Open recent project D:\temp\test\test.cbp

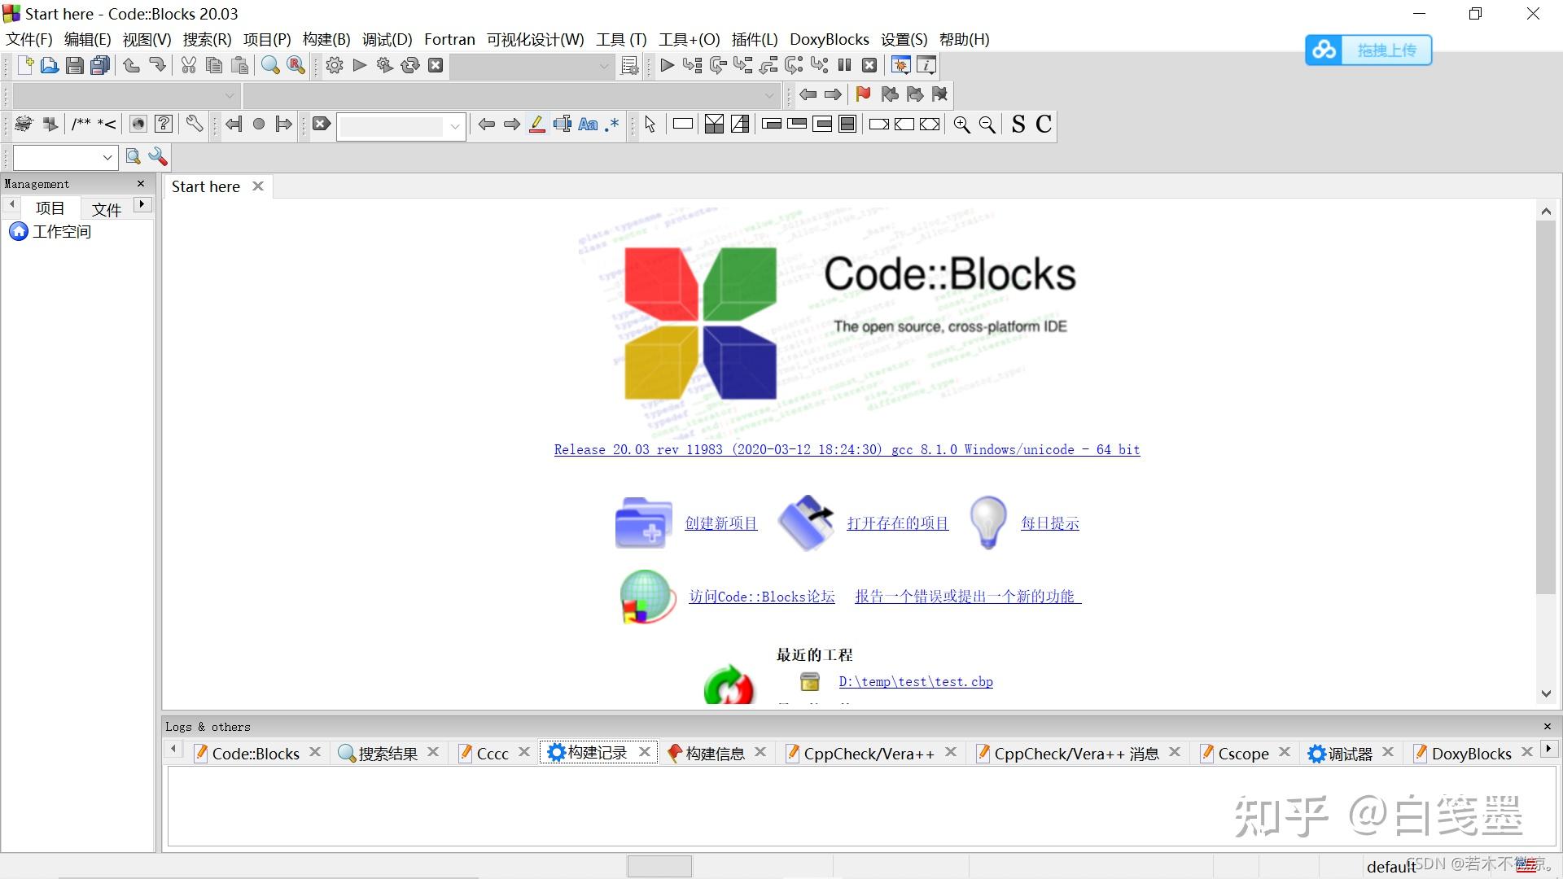click(915, 681)
